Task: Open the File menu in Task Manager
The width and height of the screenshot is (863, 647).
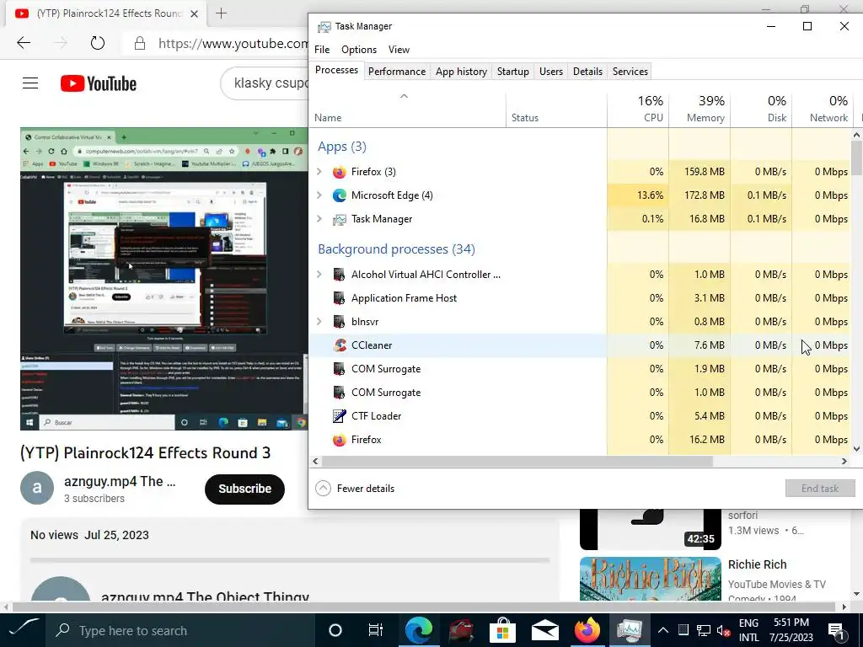Action: click(322, 50)
